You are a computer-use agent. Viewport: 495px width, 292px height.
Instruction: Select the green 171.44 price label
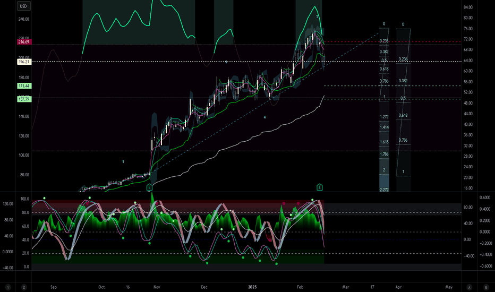(24, 86)
